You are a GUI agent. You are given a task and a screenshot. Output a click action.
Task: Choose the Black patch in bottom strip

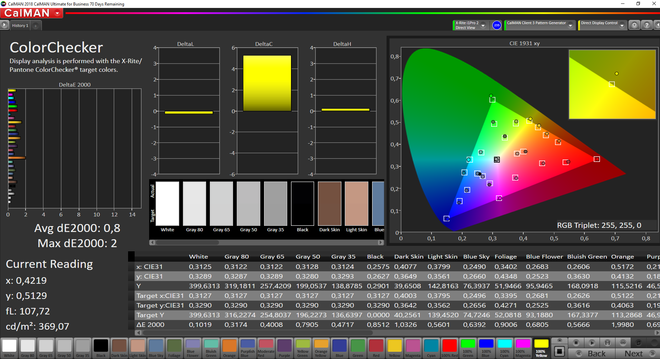click(x=101, y=348)
